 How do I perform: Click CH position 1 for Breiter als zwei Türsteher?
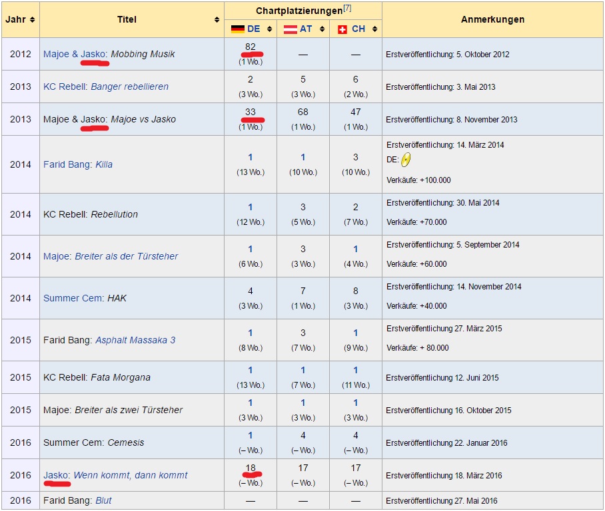tap(355, 403)
